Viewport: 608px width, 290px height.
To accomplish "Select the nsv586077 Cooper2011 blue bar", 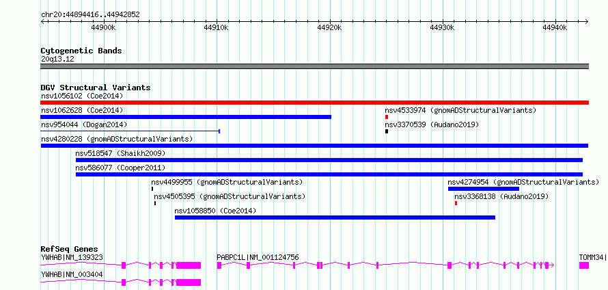I will point(329,174).
